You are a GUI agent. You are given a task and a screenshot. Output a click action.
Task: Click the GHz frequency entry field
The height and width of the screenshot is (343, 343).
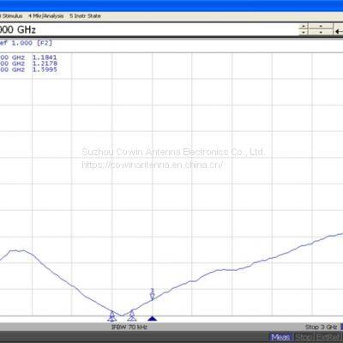(x=148, y=30)
